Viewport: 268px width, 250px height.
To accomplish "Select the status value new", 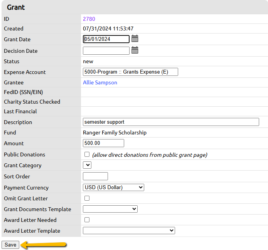I will [88, 62].
